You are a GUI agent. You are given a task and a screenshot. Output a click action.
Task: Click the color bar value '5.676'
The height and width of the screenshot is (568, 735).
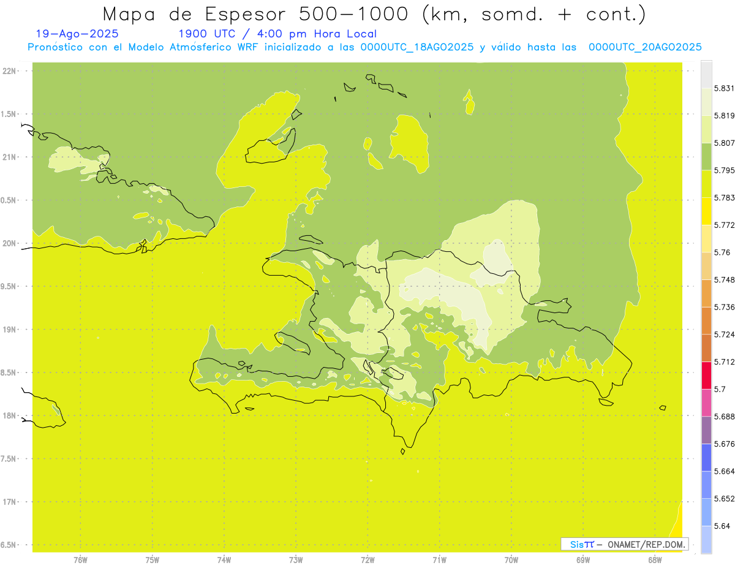click(x=725, y=444)
